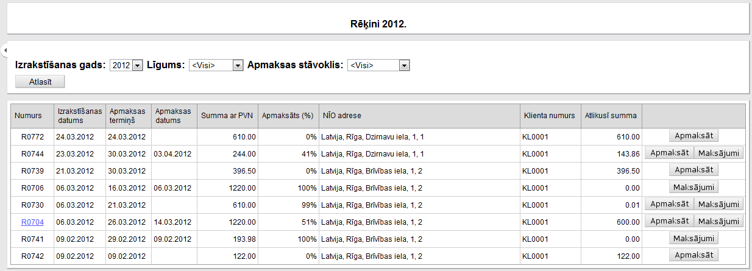Click Apmaksāt for invoice R0744

click(x=669, y=153)
